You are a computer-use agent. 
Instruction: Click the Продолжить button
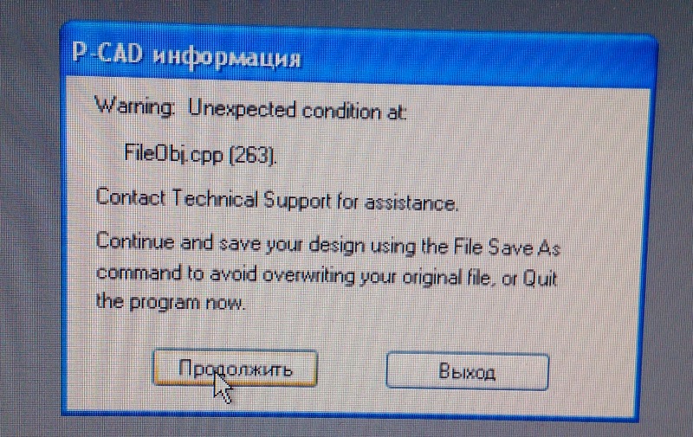[235, 368]
